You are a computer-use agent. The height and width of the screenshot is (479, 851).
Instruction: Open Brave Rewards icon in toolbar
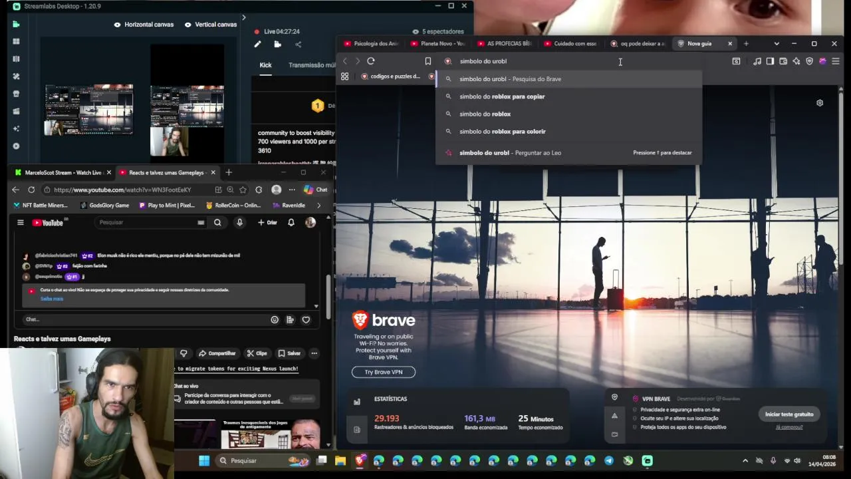[x=822, y=61]
